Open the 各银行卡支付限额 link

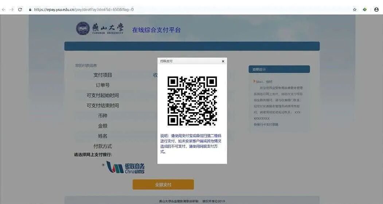(266, 125)
